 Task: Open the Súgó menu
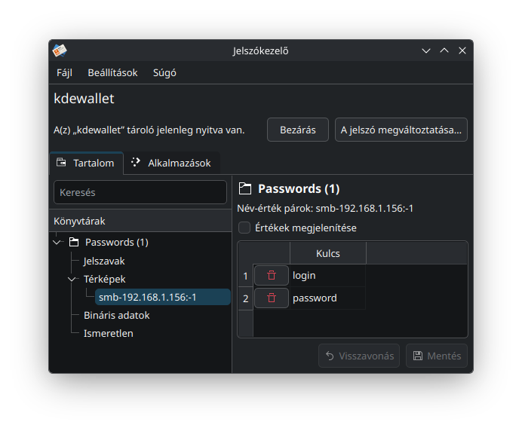164,73
